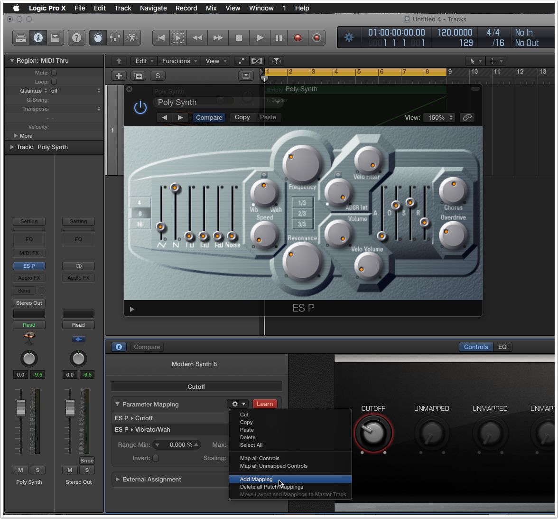Screen dimensions: 558x519
Task: Open the tracks View dropdown
Action: coord(215,61)
